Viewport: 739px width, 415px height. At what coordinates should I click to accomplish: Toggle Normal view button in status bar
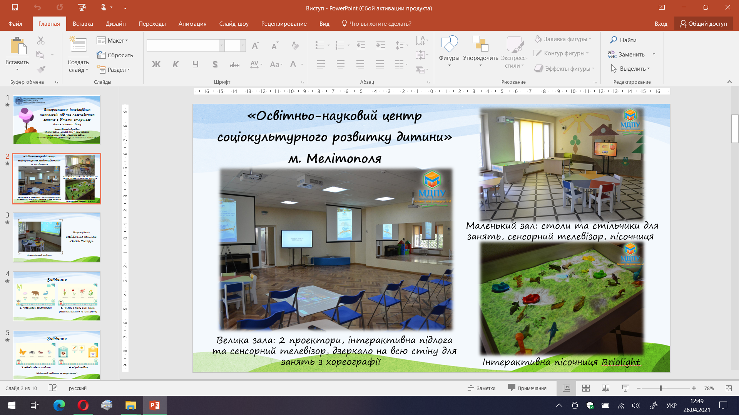[566, 388]
